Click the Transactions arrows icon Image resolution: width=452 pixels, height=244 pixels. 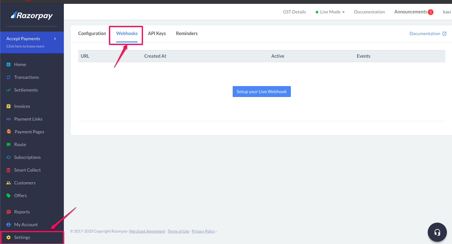tap(9, 77)
